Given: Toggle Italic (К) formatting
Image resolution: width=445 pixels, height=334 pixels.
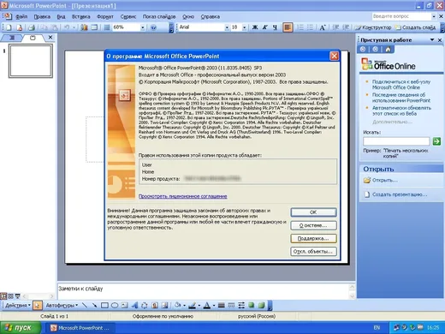Looking at the screenshot, I should 264,27.
